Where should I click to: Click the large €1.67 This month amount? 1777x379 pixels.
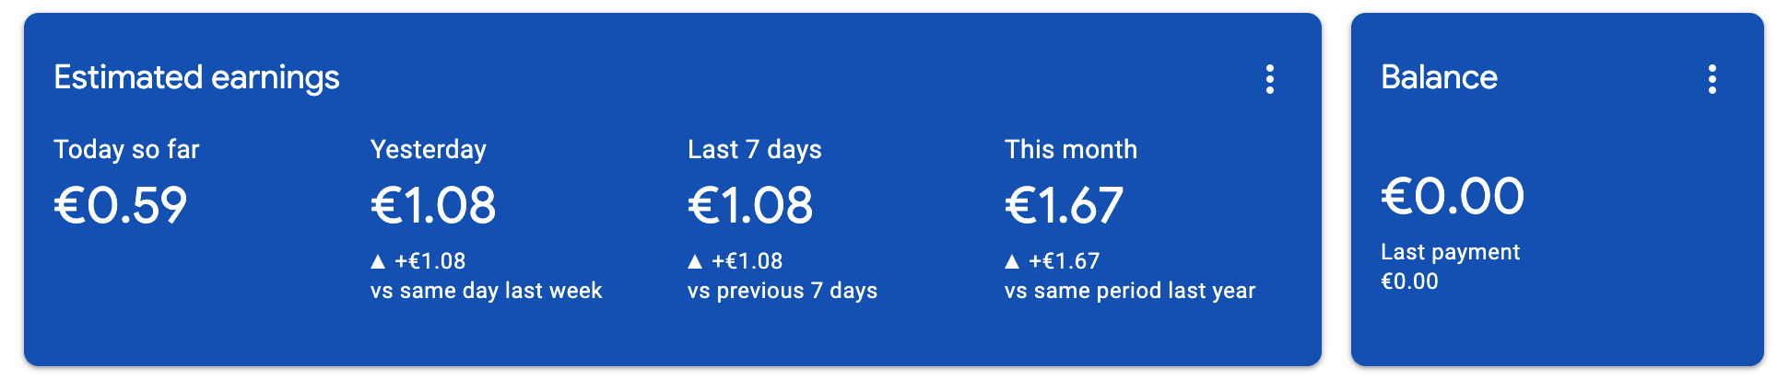coord(1064,204)
